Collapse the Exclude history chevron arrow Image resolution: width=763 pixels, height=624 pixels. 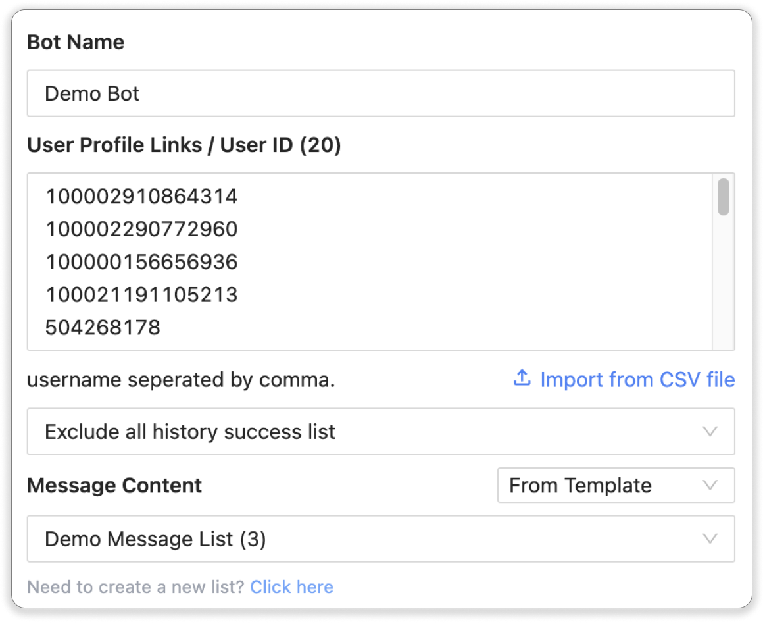click(x=709, y=432)
